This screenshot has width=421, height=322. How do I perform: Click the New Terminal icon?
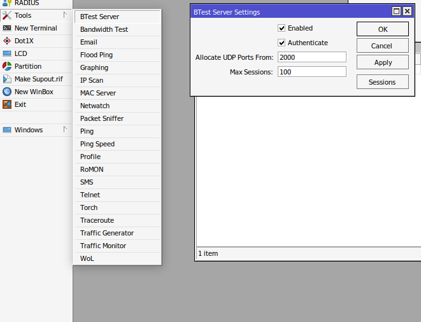pyautogui.click(x=7, y=28)
